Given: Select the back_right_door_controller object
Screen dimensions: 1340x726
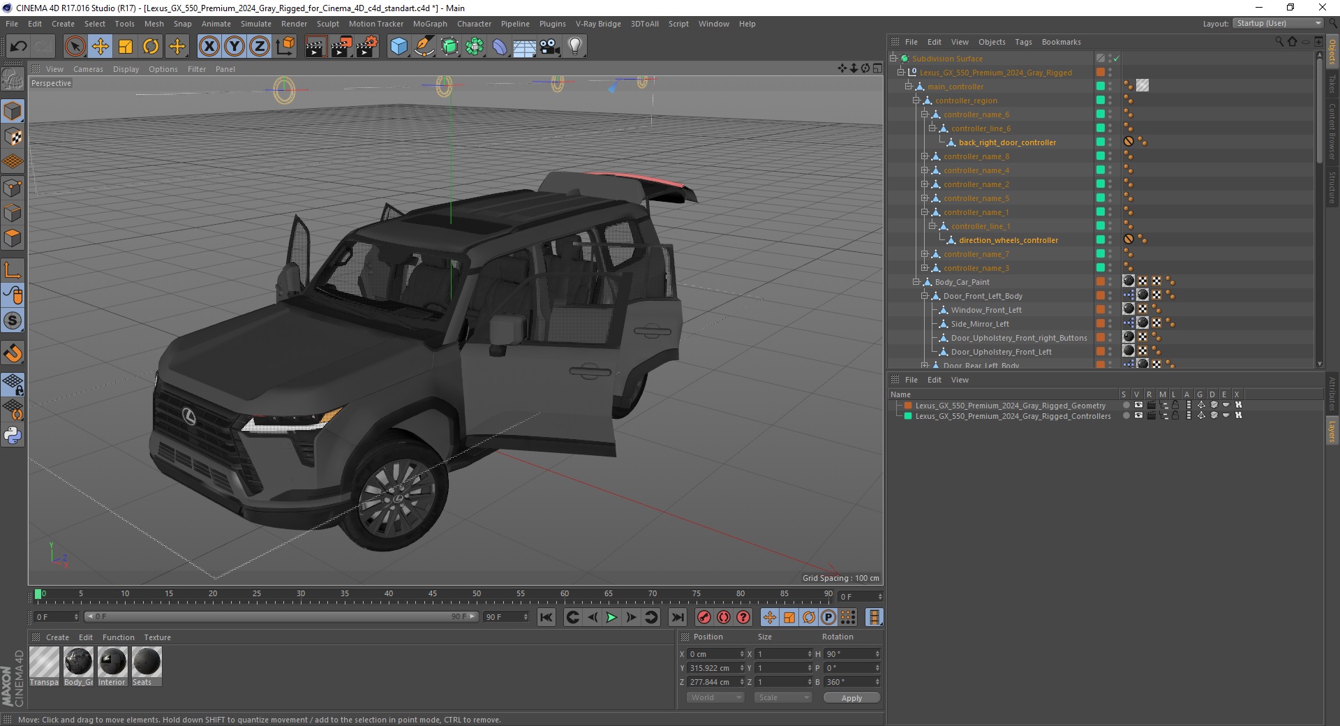Looking at the screenshot, I should point(1007,142).
